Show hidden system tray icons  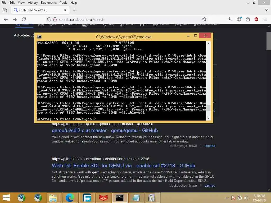(x=227, y=198)
